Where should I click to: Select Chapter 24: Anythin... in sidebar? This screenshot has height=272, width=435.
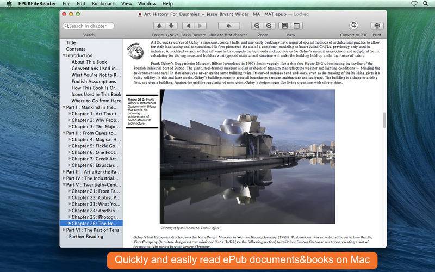[x=96, y=211]
